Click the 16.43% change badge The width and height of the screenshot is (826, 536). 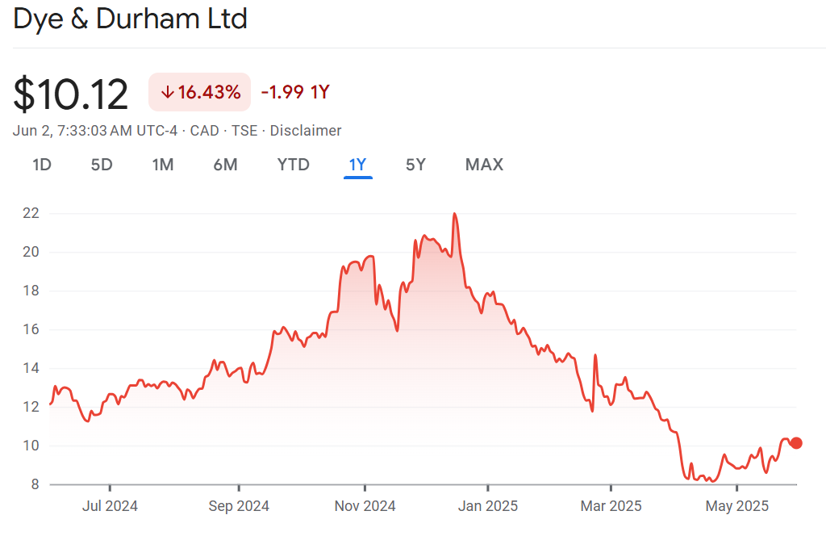pyautogui.click(x=200, y=93)
